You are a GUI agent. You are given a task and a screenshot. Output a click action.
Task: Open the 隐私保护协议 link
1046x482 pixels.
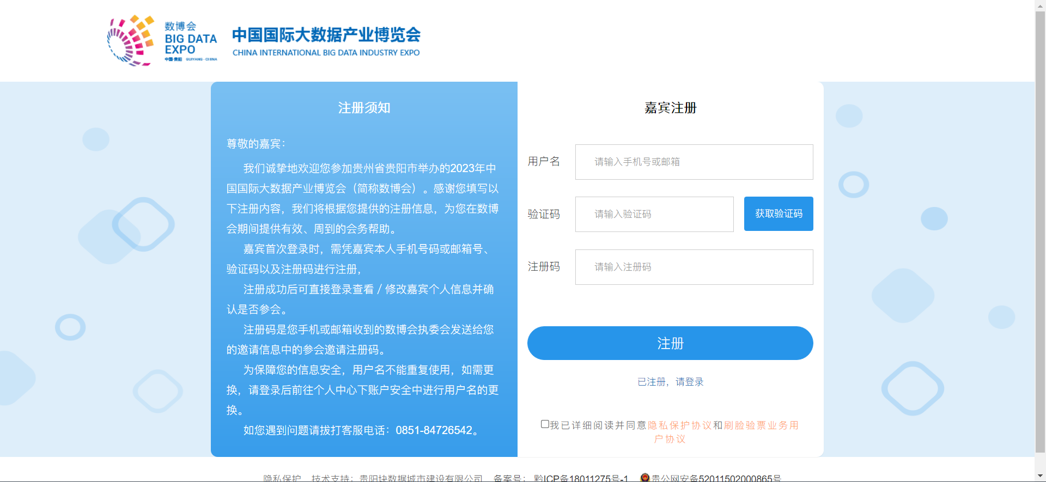pos(679,425)
